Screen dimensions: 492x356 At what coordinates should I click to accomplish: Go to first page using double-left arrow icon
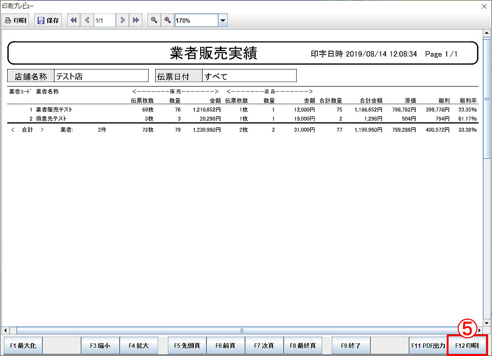click(73, 20)
